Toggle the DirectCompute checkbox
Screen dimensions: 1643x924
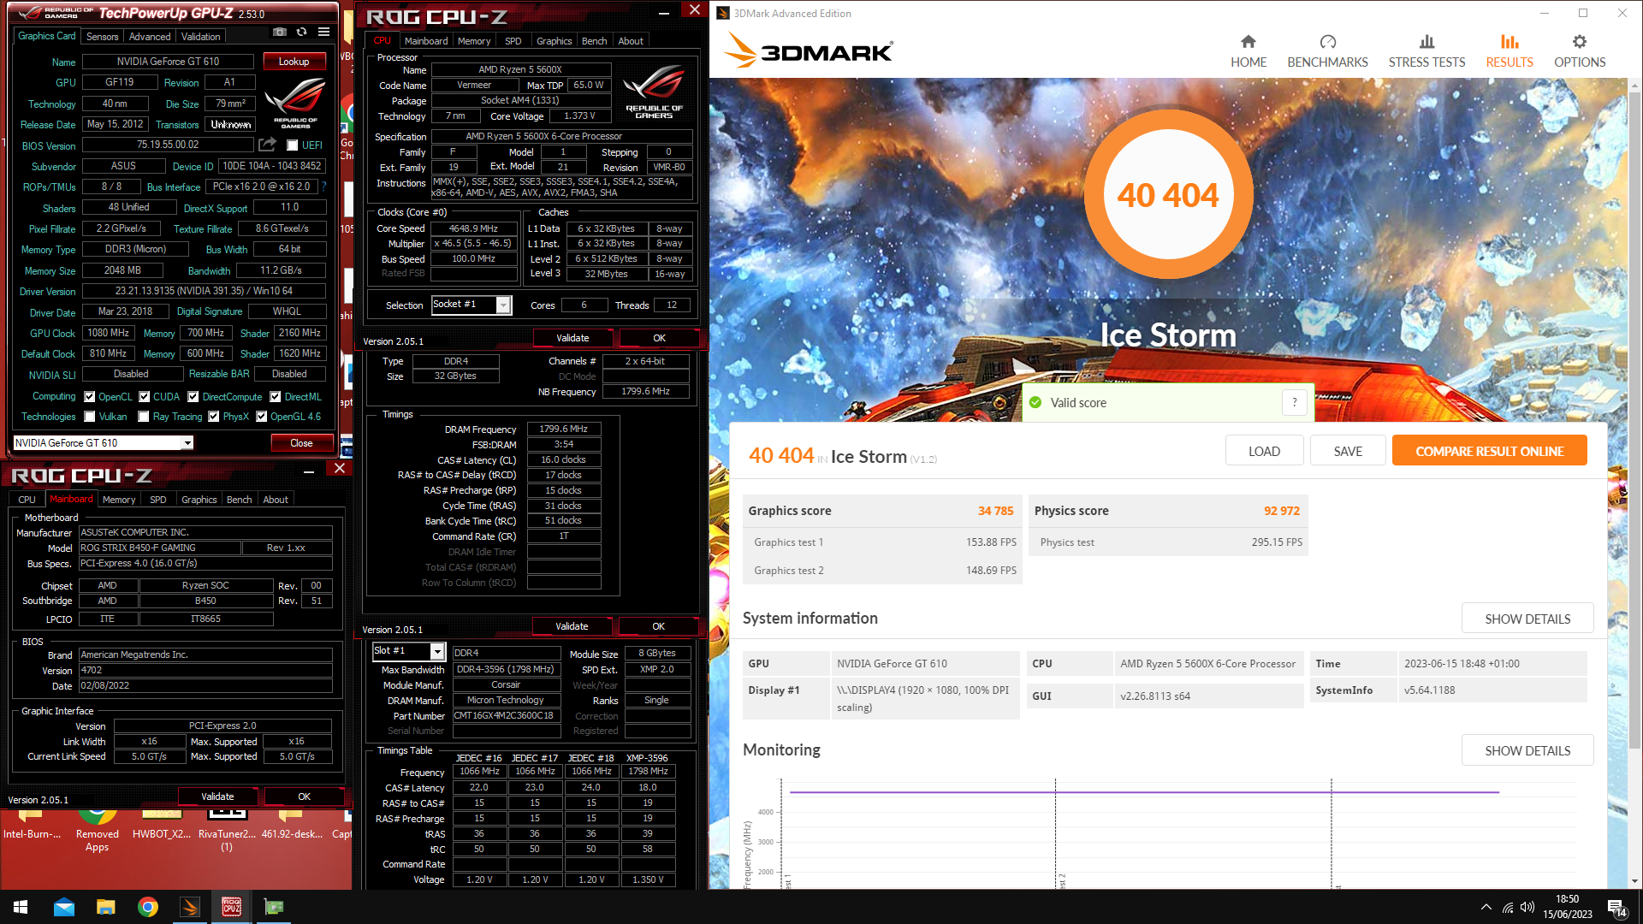[193, 397]
